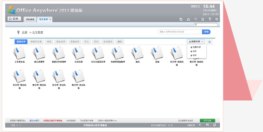Open the OA可选组件 link
The image size is (263, 132).
71,121
